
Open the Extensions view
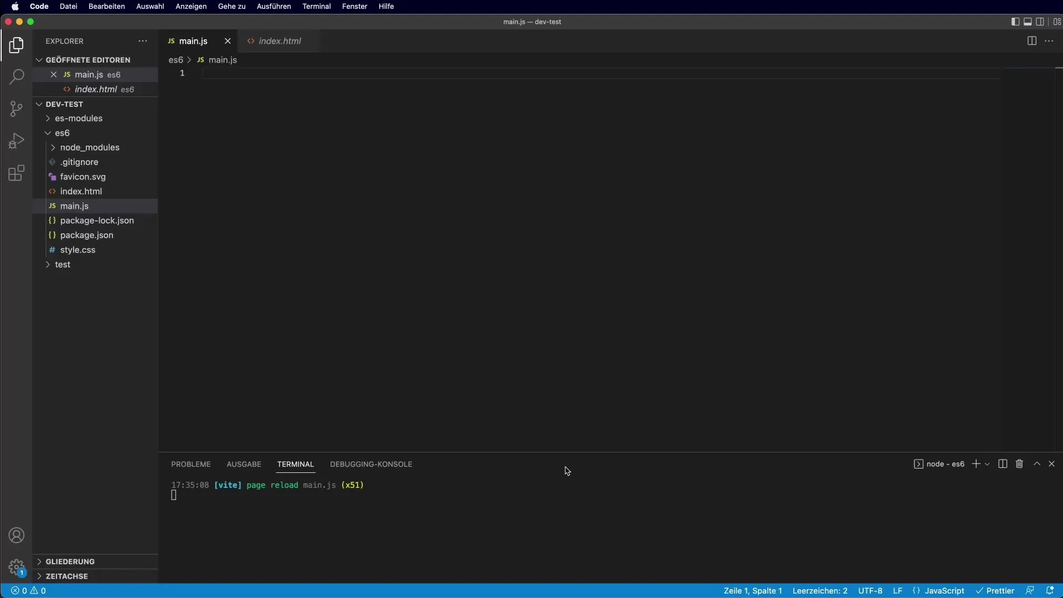tap(17, 173)
